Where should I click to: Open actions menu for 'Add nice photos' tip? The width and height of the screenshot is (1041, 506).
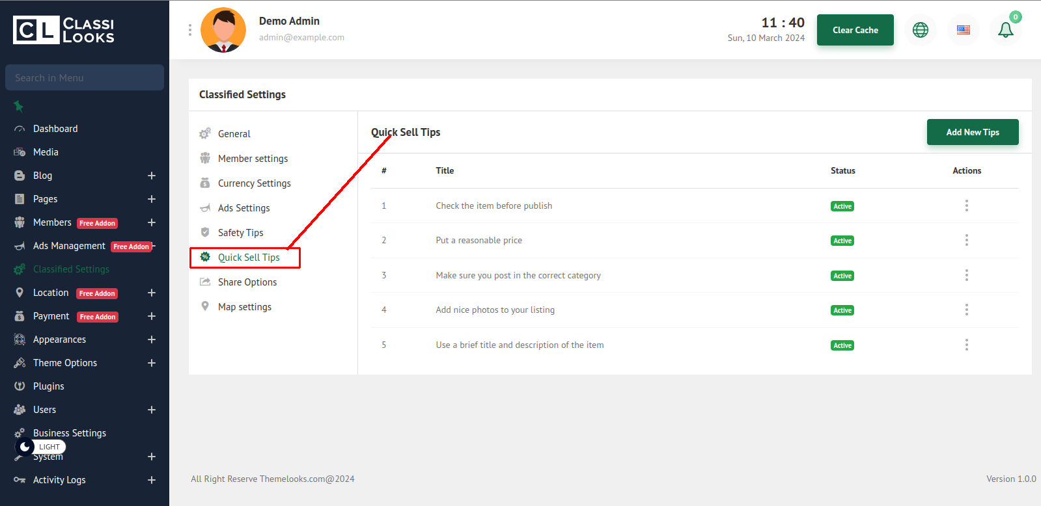click(x=966, y=310)
